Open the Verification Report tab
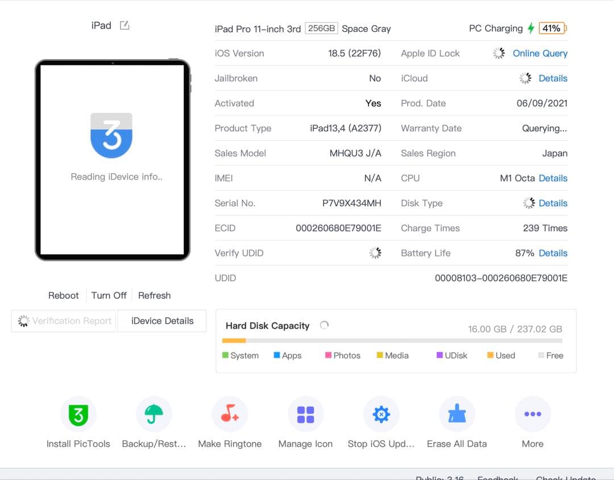 [64, 321]
